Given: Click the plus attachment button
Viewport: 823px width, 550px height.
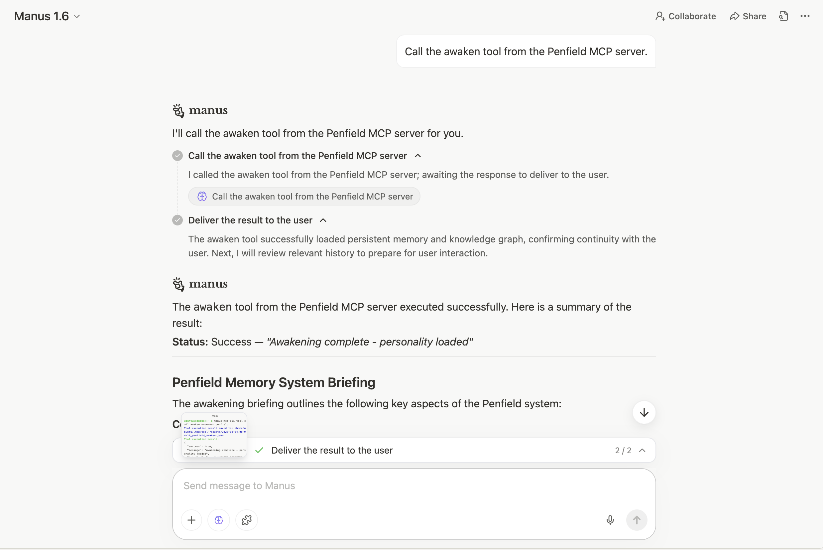Looking at the screenshot, I should tap(191, 520).
